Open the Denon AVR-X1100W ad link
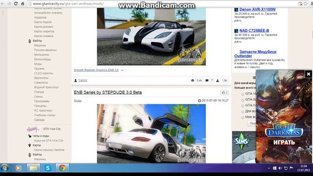Viewport: 313px width, 176px height. [258, 9]
